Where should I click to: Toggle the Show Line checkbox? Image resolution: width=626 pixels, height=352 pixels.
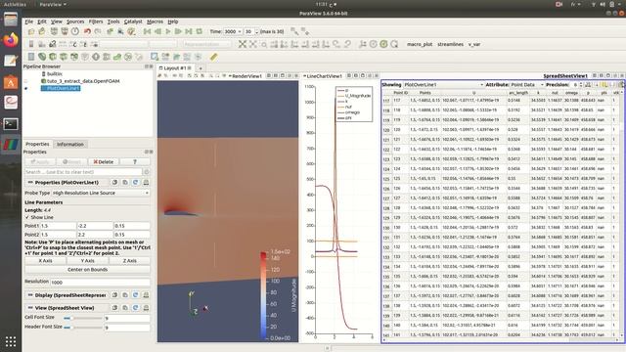[x=27, y=217]
